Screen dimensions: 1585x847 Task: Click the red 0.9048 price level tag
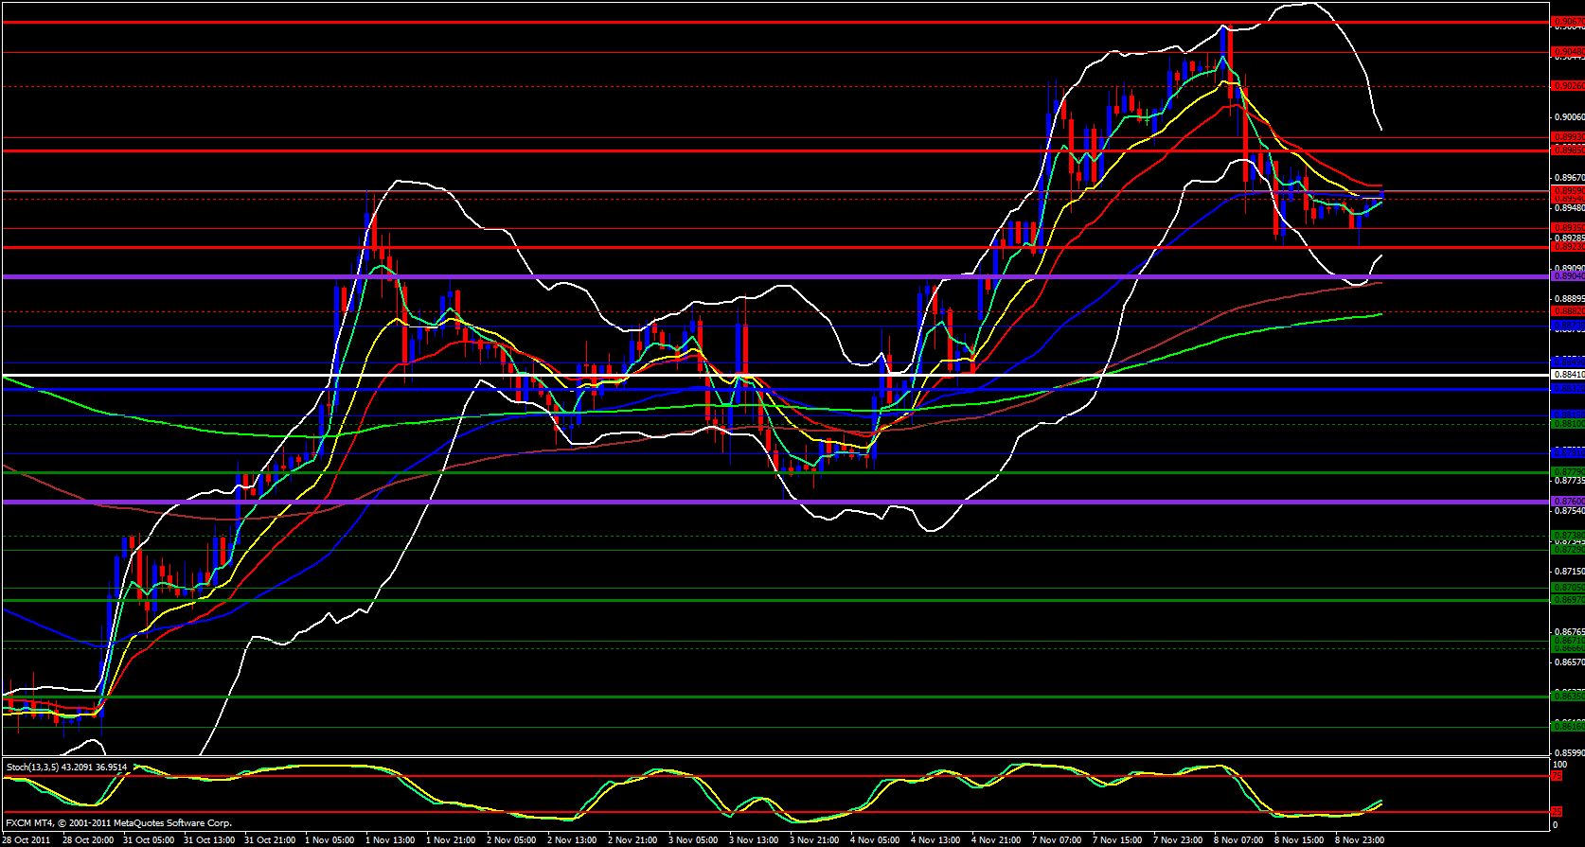tap(1568, 51)
